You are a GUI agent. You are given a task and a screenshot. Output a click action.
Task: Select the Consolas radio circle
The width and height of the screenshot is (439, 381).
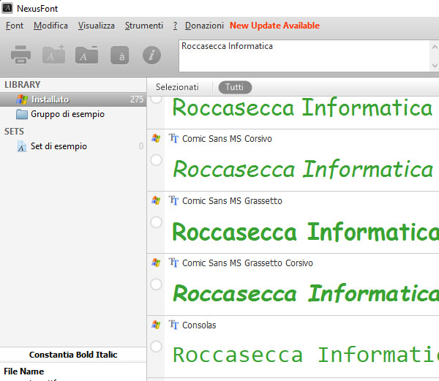tap(157, 347)
